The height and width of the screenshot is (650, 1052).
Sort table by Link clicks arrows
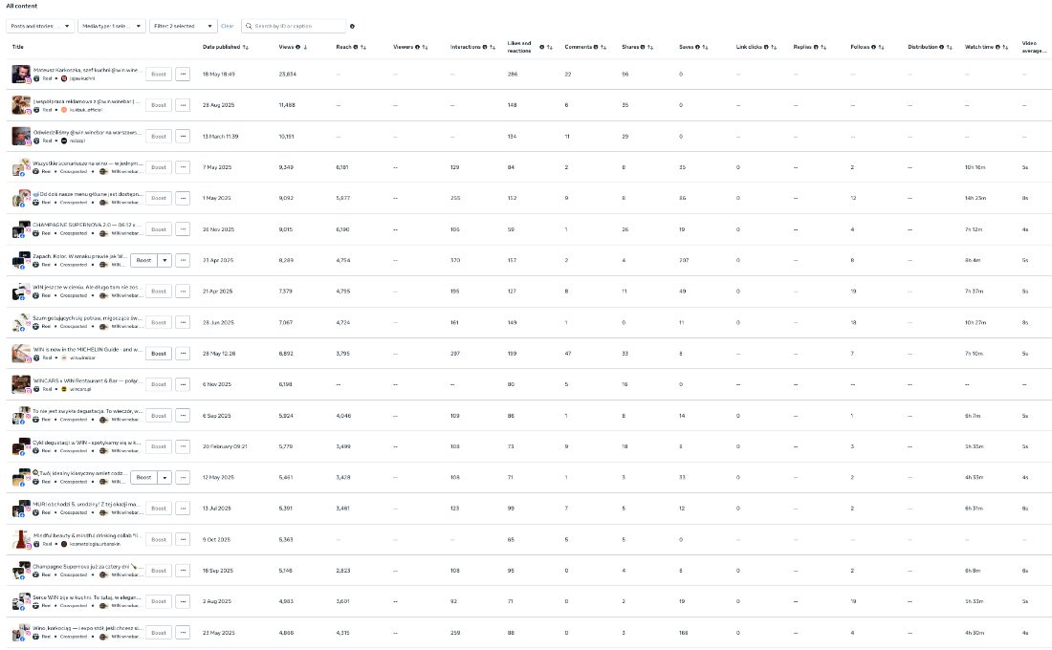[774, 47]
